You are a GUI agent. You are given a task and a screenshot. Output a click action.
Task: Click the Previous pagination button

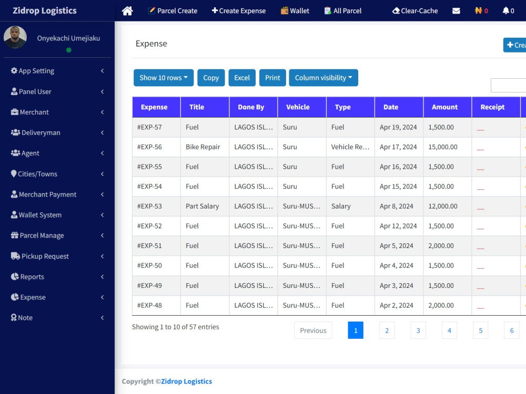[x=313, y=330]
